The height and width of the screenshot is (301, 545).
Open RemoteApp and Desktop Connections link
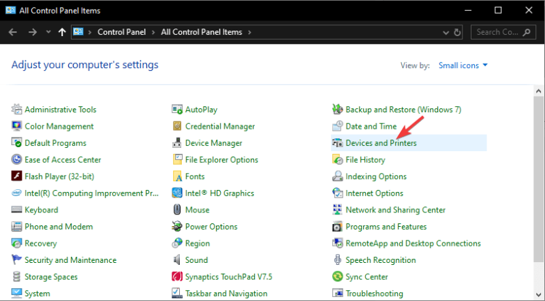[413, 243]
